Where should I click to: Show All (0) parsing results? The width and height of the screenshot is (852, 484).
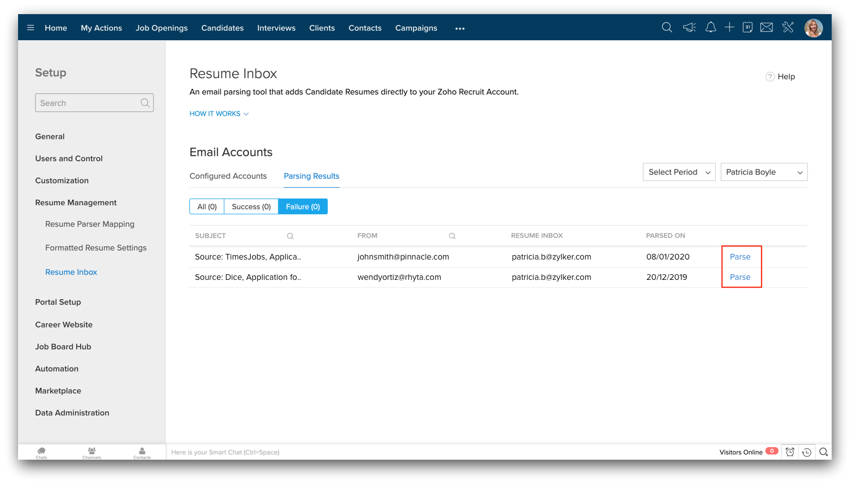[x=207, y=206]
